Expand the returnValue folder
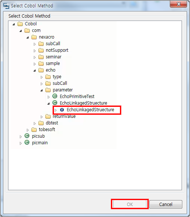Viewport: 190px width, 217px height. (x=41, y=117)
